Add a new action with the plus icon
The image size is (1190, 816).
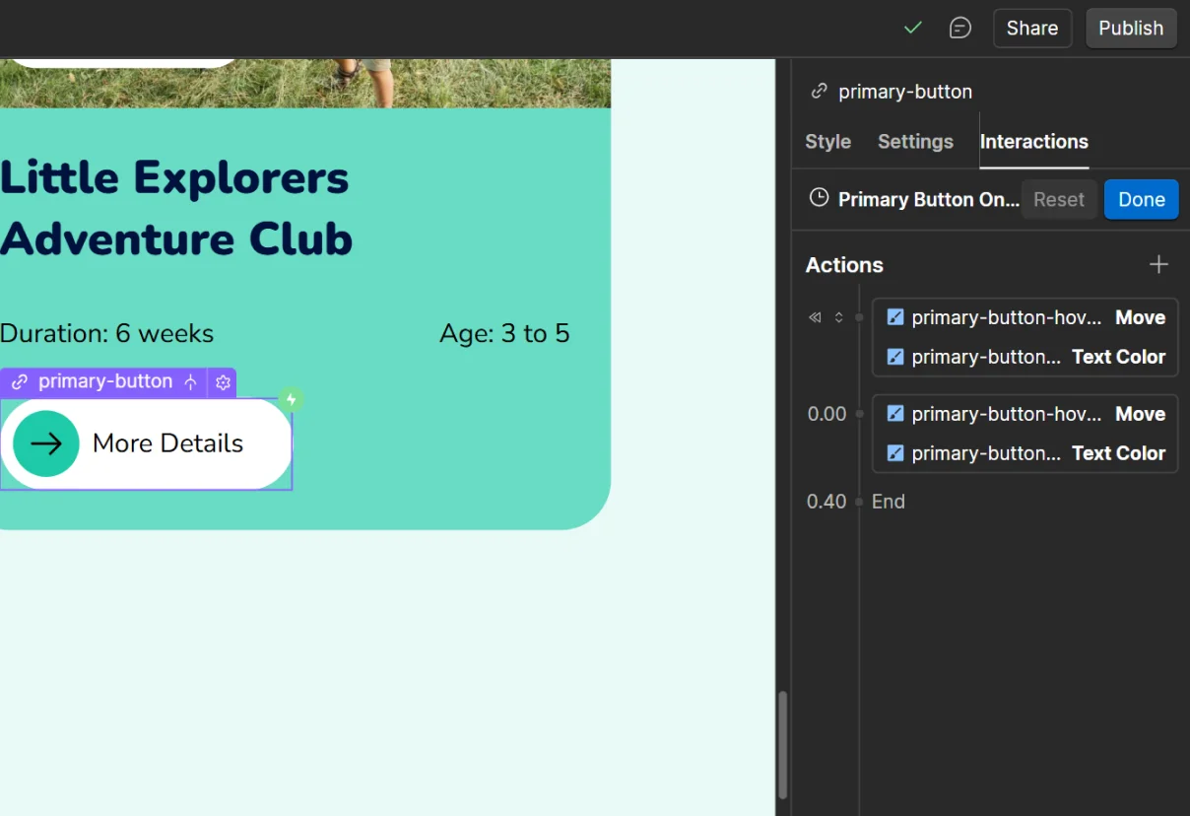[1158, 264]
